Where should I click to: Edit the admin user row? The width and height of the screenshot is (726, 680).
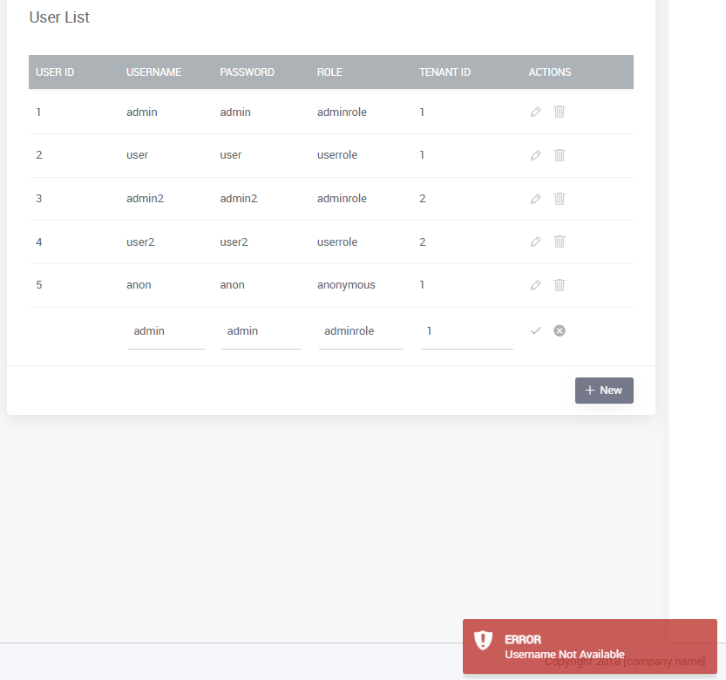point(535,112)
